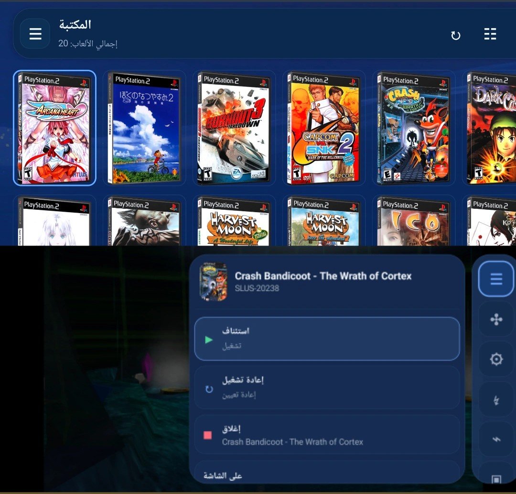Click the Crash Bandicoot pause menu title
Viewport: 516px width, 494px height.
click(x=323, y=276)
